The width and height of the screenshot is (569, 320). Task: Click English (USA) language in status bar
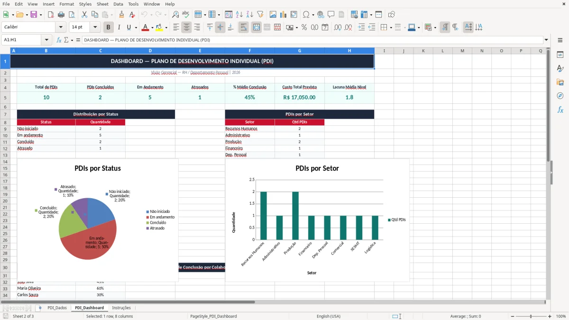click(329, 316)
